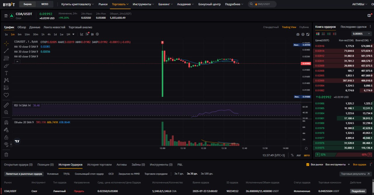This screenshot has height=195, width=374.
Task: Collapse the indicator legend chevron
Action: [x=17, y=61]
